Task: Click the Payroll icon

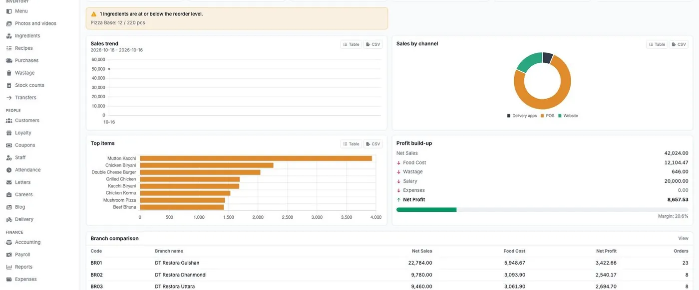Action: pyautogui.click(x=9, y=255)
